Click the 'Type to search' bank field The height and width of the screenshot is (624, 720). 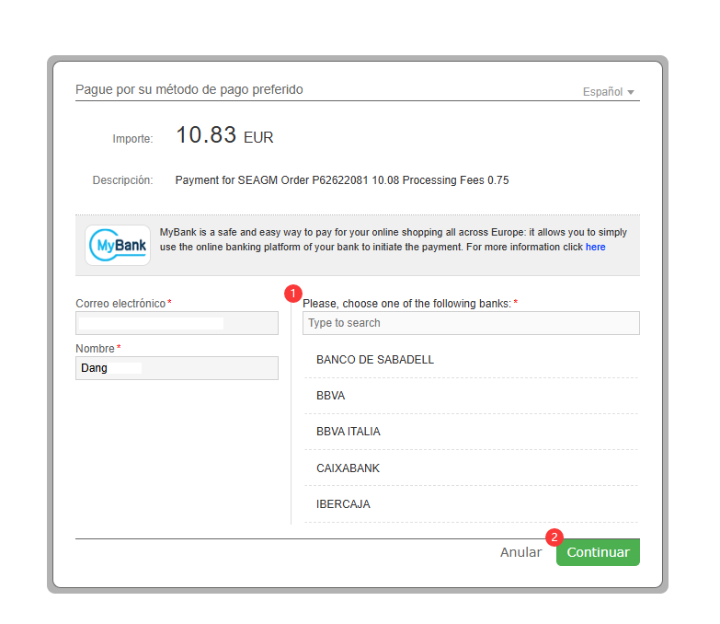point(471,323)
